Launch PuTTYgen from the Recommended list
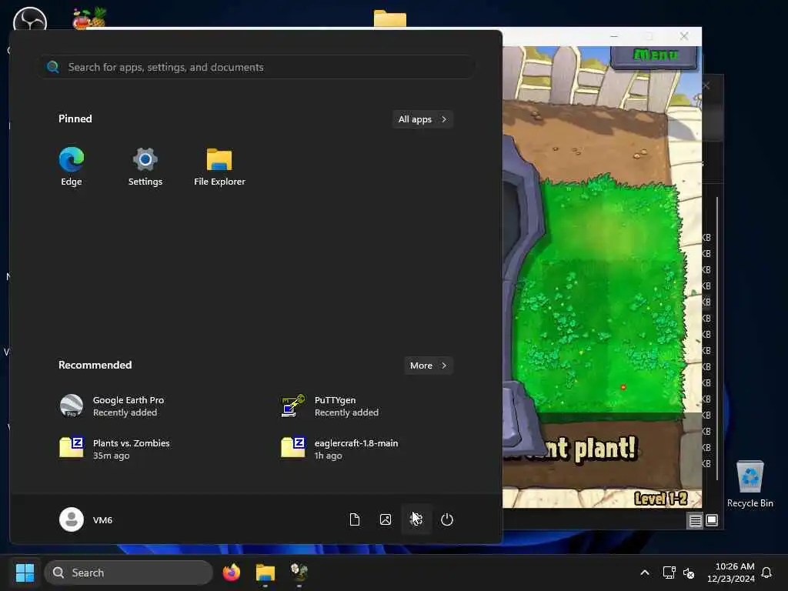This screenshot has width=788, height=591. tap(330, 406)
